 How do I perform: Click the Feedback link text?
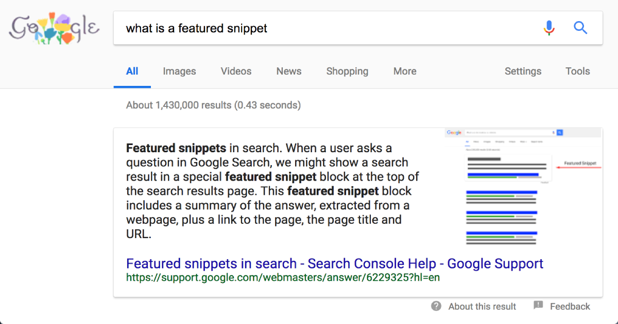[570, 307]
